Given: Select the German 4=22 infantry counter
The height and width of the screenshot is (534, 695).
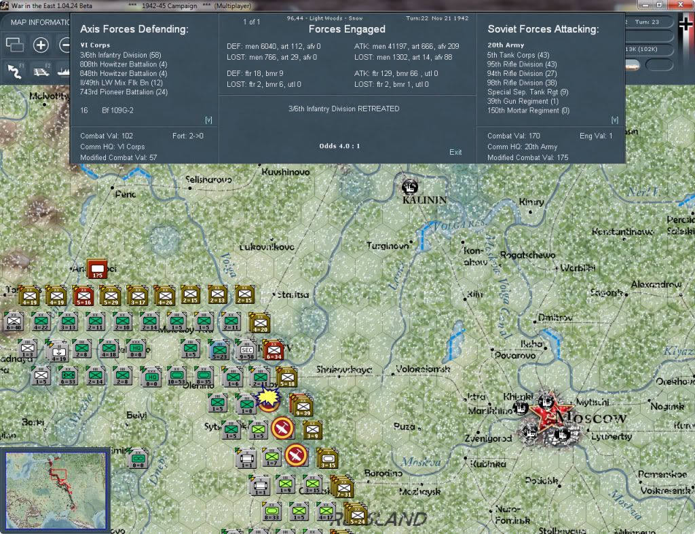Looking at the screenshot, I should click(x=41, y=322).
